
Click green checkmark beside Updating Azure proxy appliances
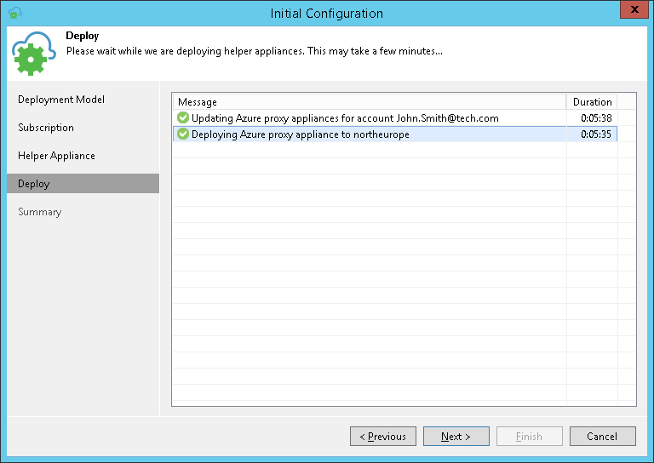click(x=183, y=118)
